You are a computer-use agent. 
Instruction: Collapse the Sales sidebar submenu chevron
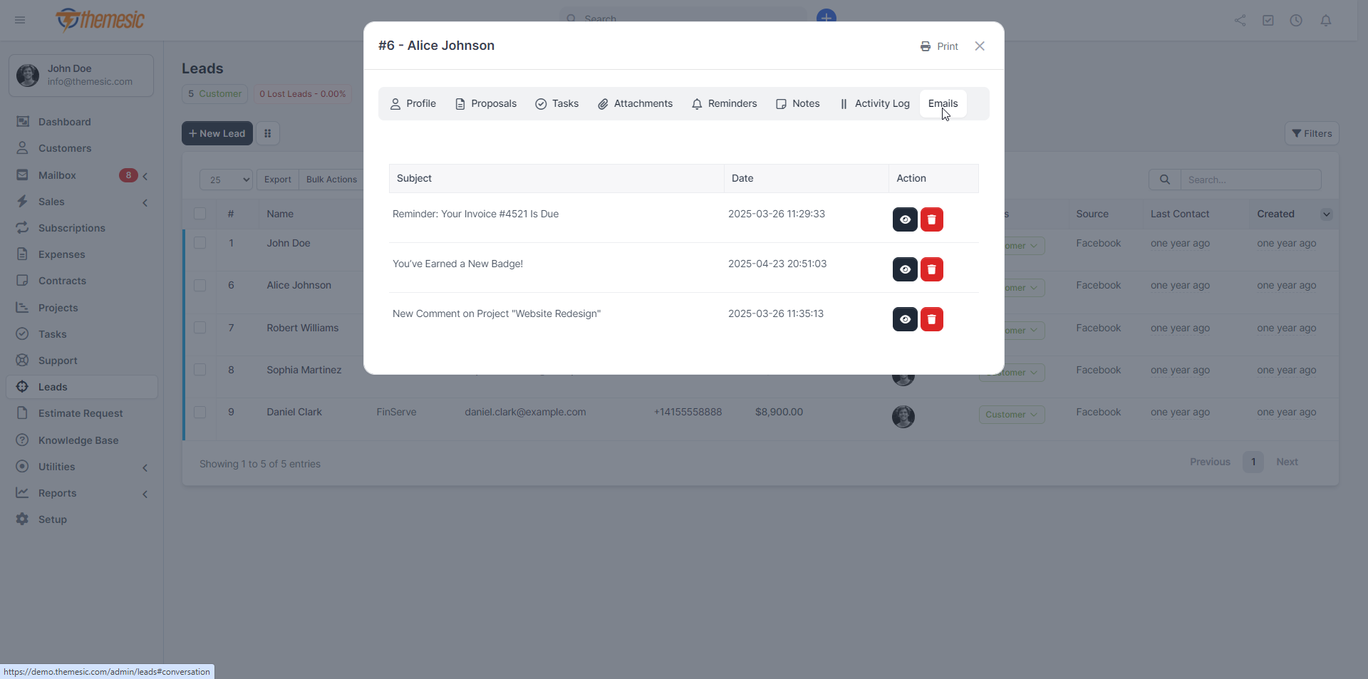pos(145,202)
